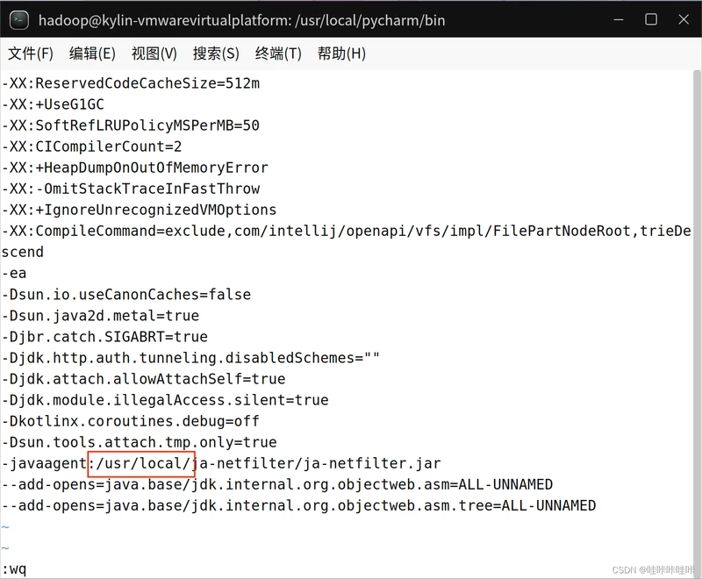This screenshot has height=579, width=702.
Task: Open the 搜索(S) menu
Action: pyautogui.click(x=216, y=54)
